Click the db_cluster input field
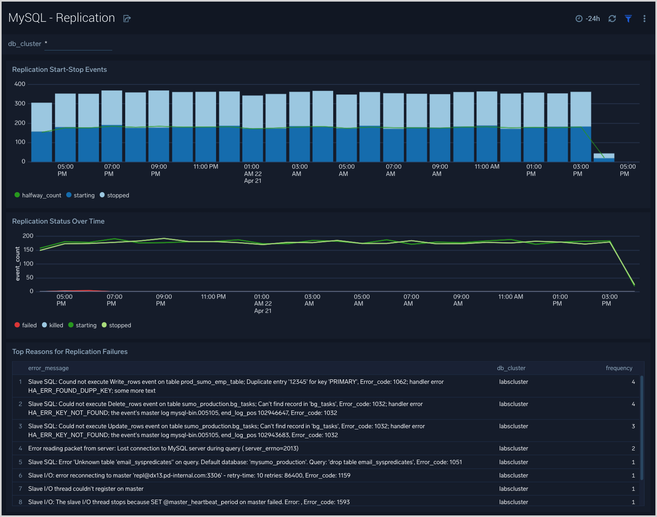This screenshot has height=517, width=657. pyautogui.click(x=78, y=44)
